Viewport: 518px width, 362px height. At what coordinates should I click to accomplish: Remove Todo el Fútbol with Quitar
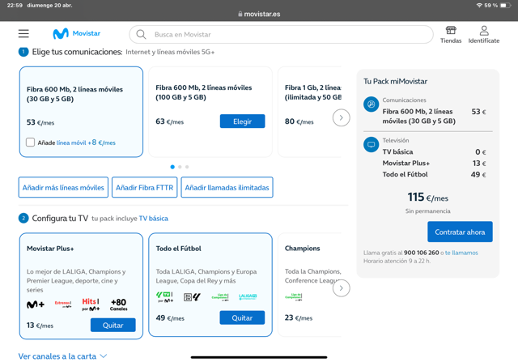(242, 317)
